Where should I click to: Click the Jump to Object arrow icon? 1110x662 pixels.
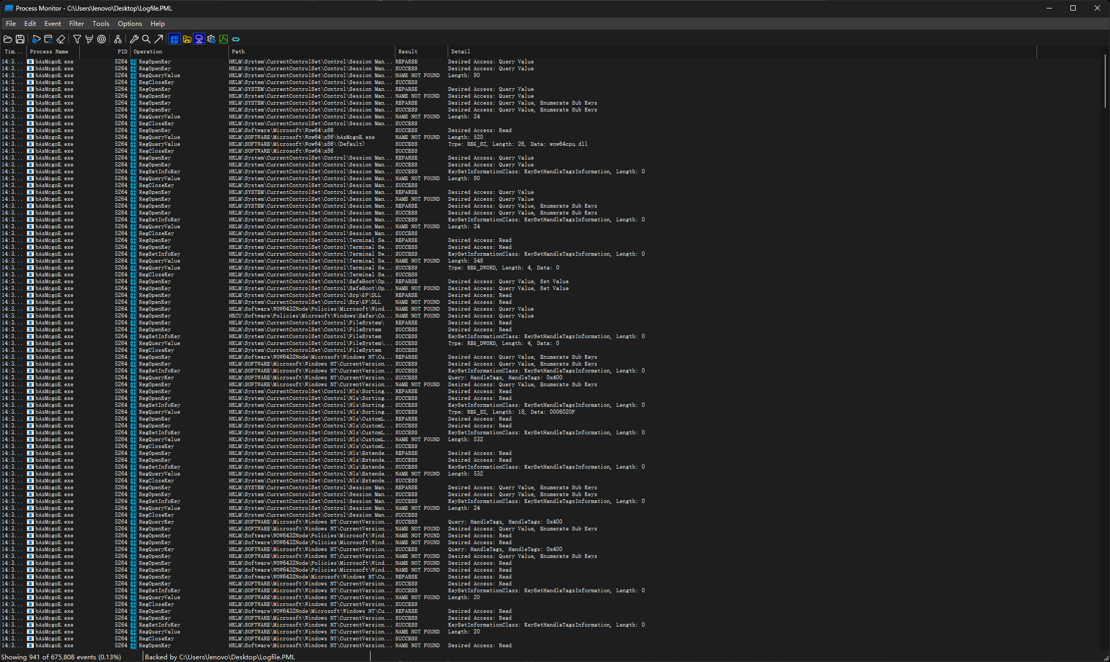point(159,39)
